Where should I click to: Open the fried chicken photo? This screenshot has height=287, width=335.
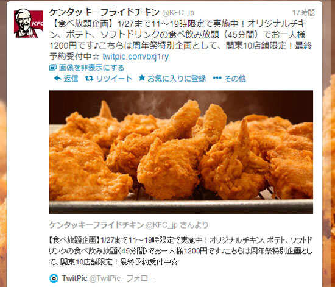pyautogui.click(x=181, y=152)
